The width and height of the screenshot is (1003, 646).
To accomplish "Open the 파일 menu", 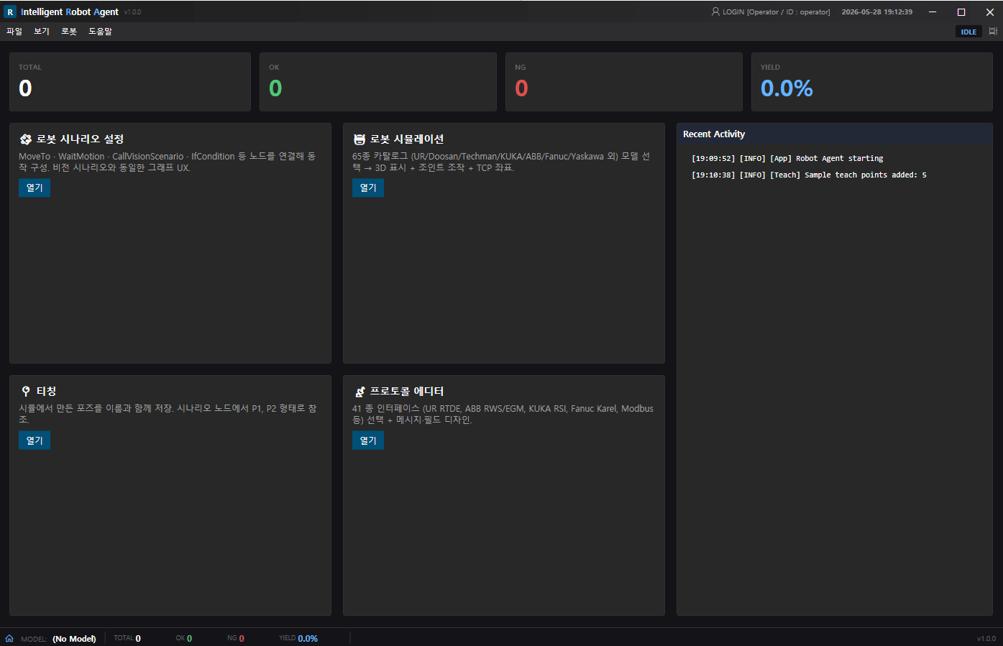I will pos(14,32).
